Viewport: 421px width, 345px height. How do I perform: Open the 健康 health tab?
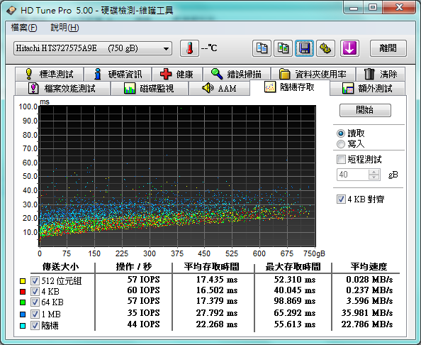[x=177, y=74]
